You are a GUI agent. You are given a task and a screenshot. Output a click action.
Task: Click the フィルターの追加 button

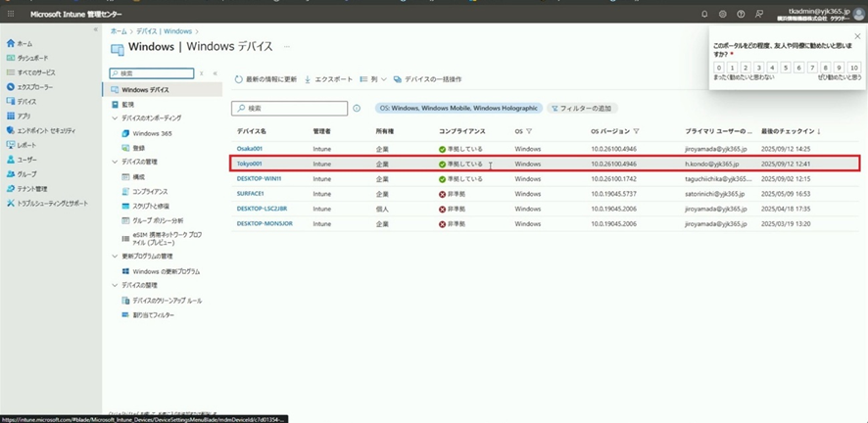(x=584, y=109)
